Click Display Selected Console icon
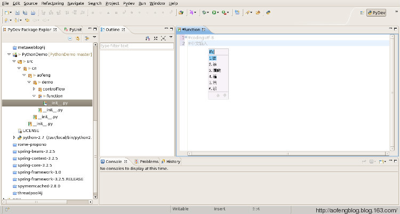 click(371, 161)
